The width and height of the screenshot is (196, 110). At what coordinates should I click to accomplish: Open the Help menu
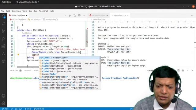click(x=52, y=11)
